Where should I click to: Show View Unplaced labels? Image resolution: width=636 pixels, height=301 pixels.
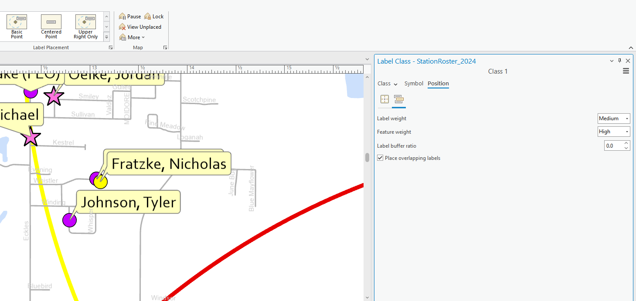[x=140, y=27]
